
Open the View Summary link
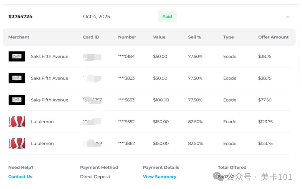159,177
